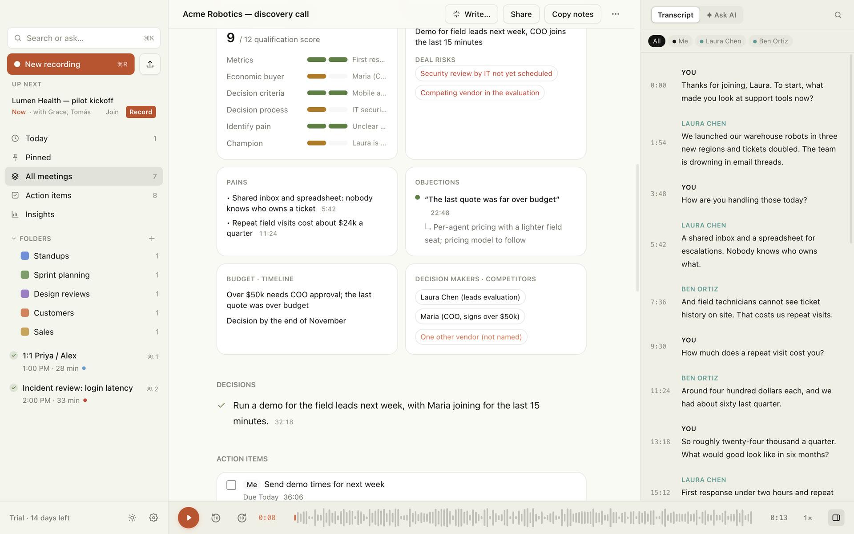854x534 pixels.
Task: Check off Send demo times action item
Action: tap(231, 485)
